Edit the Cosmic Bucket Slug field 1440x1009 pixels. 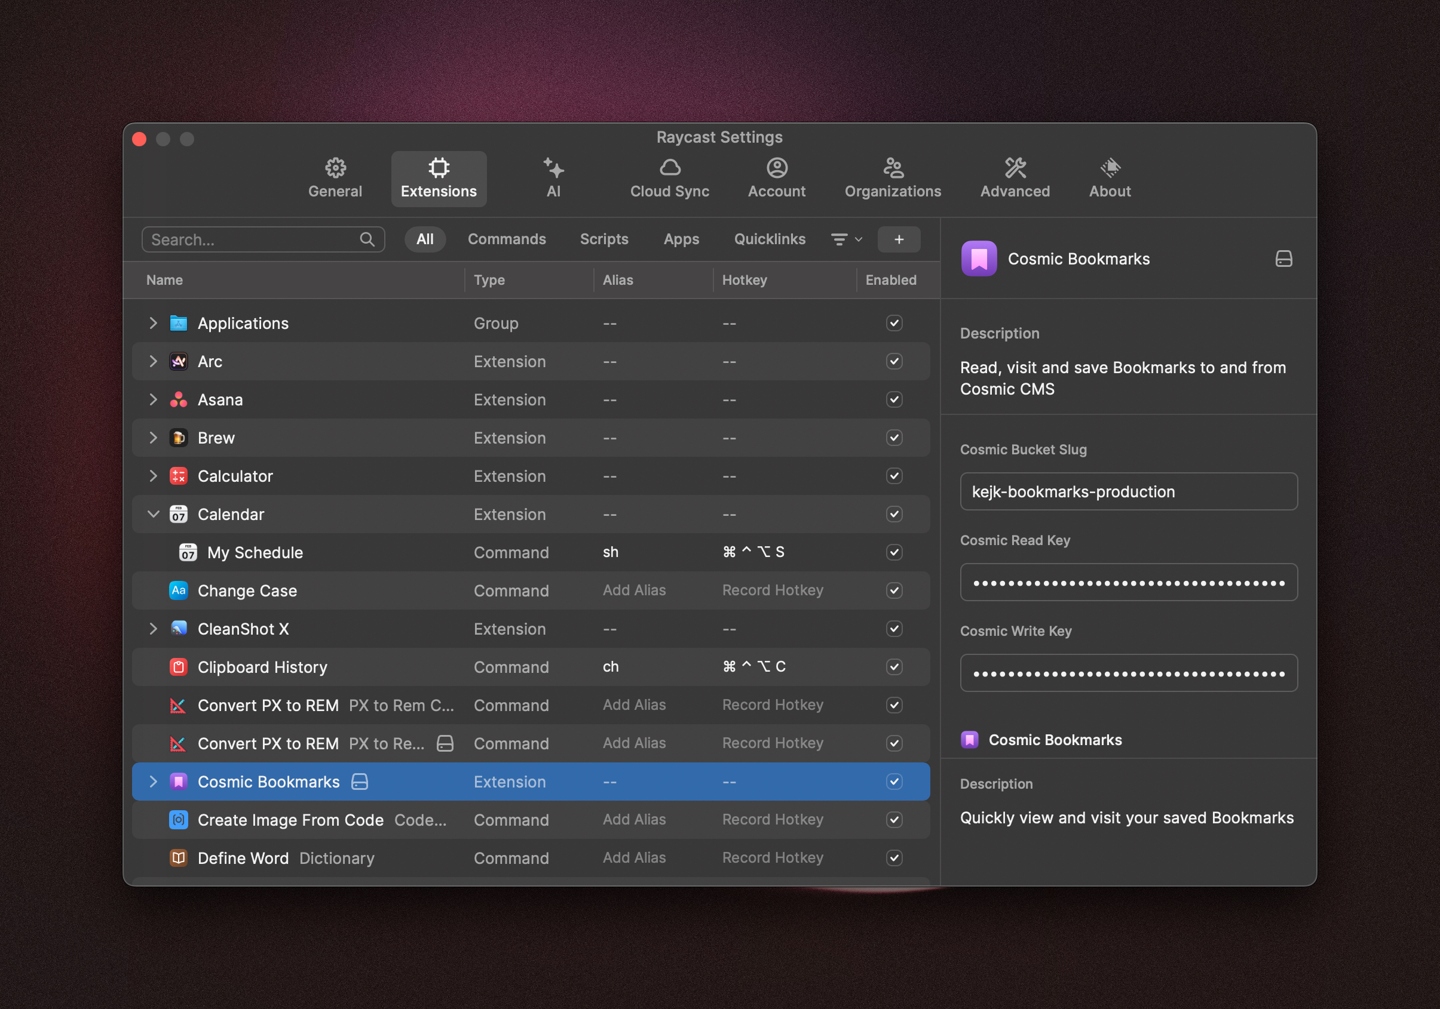[1128, 491]
